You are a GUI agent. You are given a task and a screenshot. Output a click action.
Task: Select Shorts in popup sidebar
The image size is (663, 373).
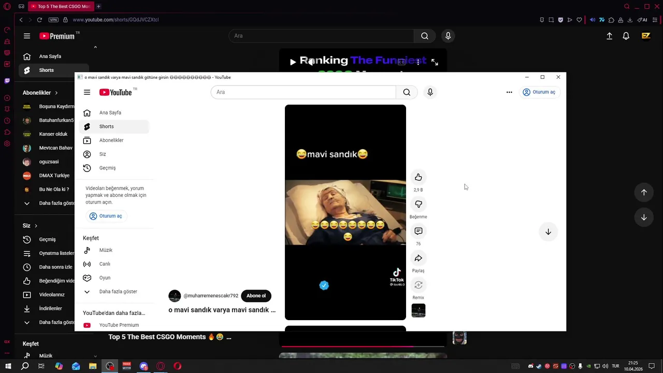point(114,126)
